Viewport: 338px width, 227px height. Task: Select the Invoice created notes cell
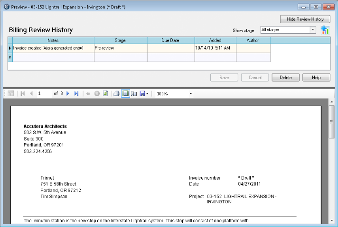[53, 48]
